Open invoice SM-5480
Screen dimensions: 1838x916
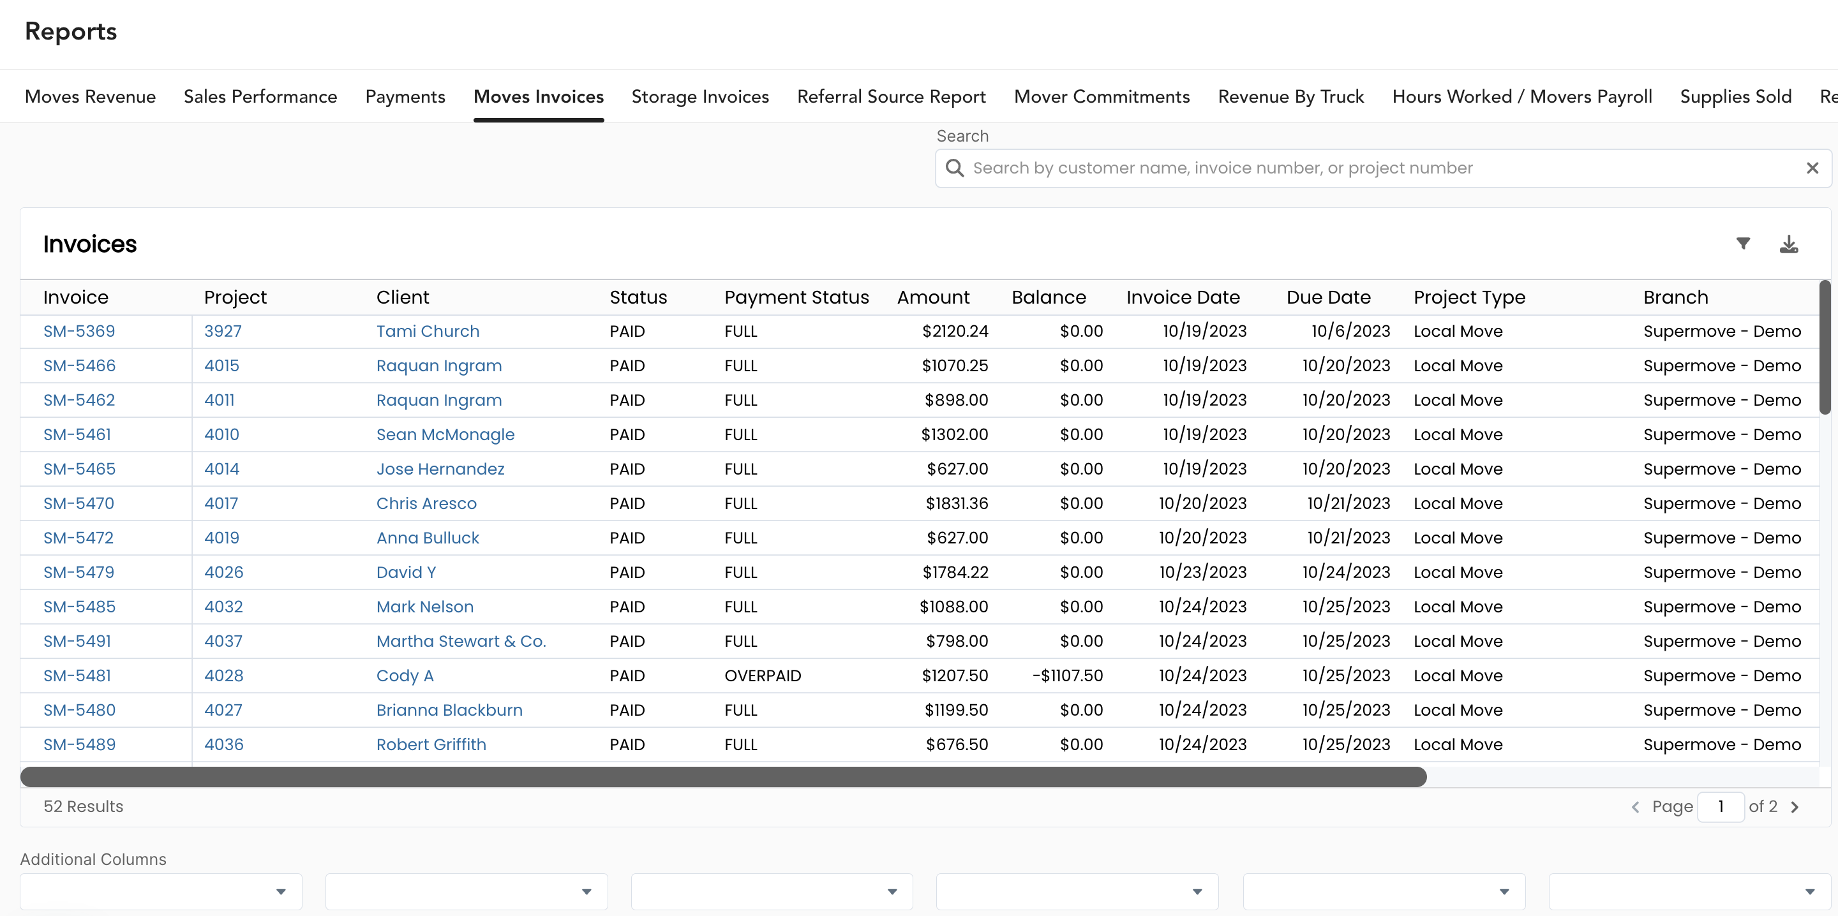point(79,710)
